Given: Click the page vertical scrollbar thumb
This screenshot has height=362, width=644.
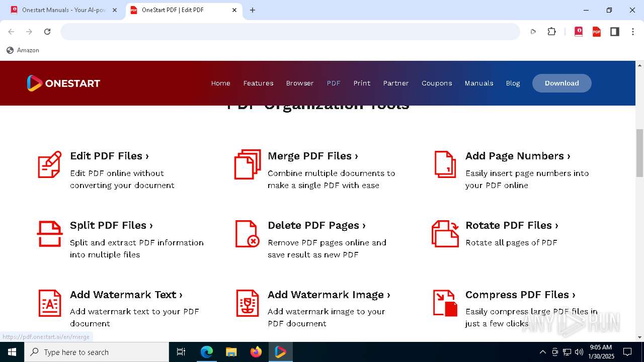Looking at the screenshot, I should 639,153.
